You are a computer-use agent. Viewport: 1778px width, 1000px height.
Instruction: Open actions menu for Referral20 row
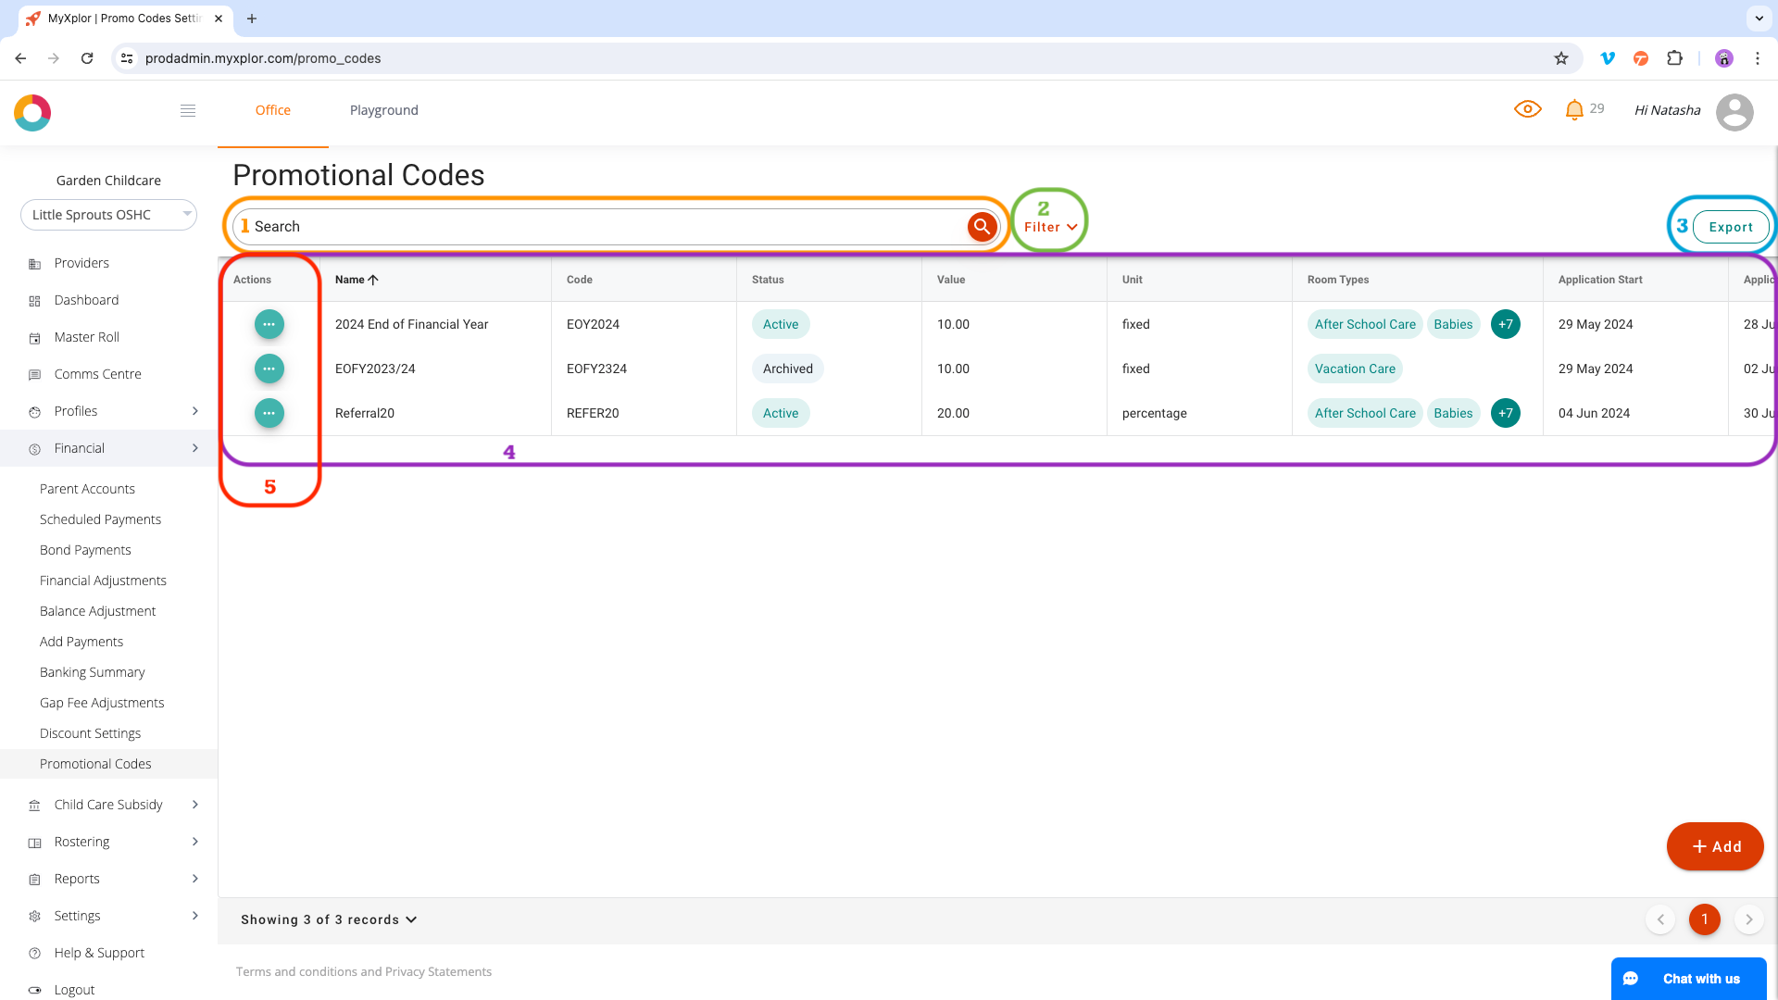tap(269, 413)
